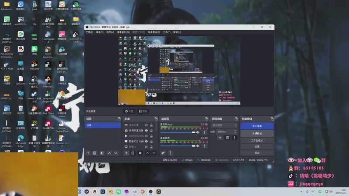The width and height of the screenshot is (349, 196).
Task: Open the Riot Client desktop shortcut
Action: (48, 110)
